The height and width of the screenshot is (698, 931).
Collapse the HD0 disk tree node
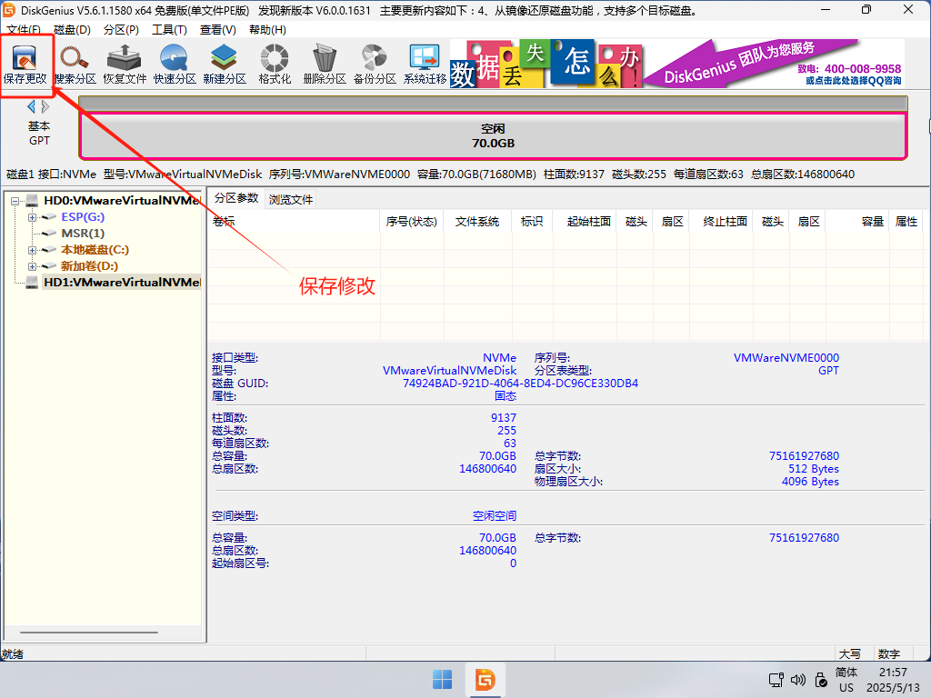point(15,201)
